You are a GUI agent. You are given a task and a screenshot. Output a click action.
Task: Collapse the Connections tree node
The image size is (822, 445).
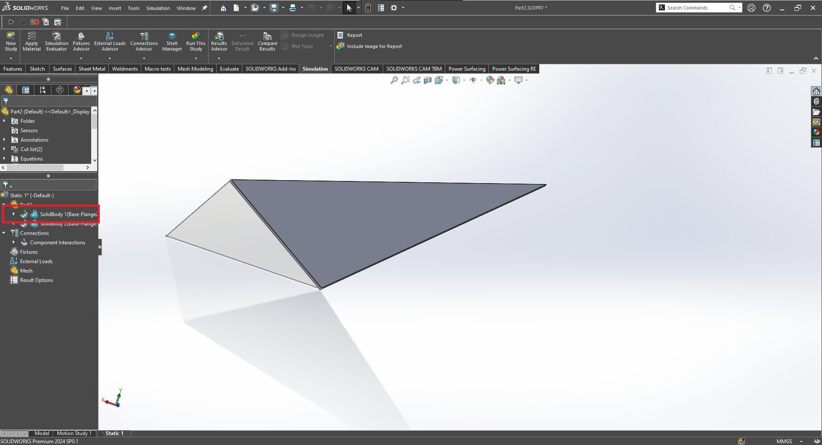tap(4, 233)
